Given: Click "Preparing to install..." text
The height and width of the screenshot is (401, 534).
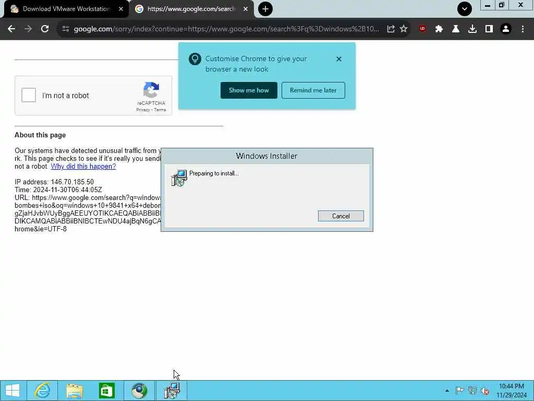Looking at the screenshot, I should pos(214,173).
